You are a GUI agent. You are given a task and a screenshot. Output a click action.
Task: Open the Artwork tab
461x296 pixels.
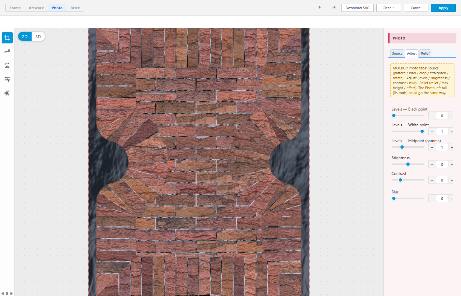[x=36, y=8]
